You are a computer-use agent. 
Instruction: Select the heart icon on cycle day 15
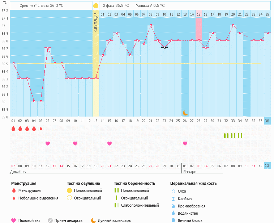click(110, 143)
